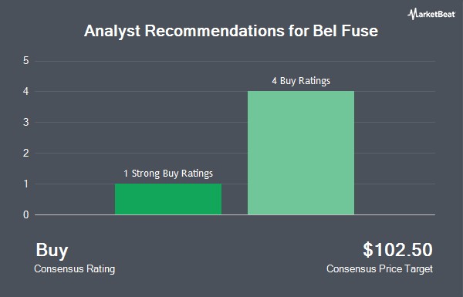Image resolution: width=463 pixels, height=297 pixels.
Task: Click the 'Buy' consensus rating text
Action: point(52,251)
